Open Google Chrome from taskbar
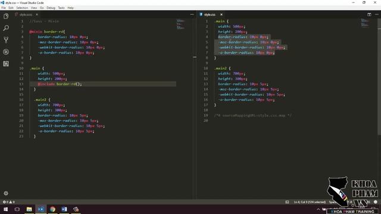Image resolution: width=381 pixels, height=214 pixels. tap(52, 209)
